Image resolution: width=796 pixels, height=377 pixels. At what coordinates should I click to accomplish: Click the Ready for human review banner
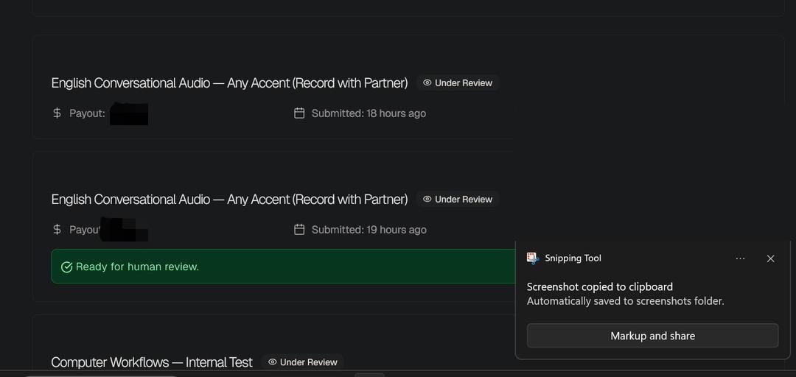284,266
